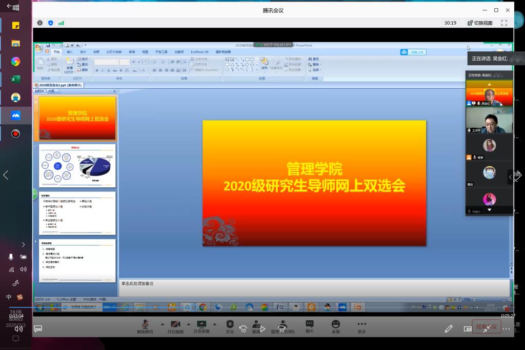
Task: Open the 更多 more options menu
Action: click(x=361, y=326)
